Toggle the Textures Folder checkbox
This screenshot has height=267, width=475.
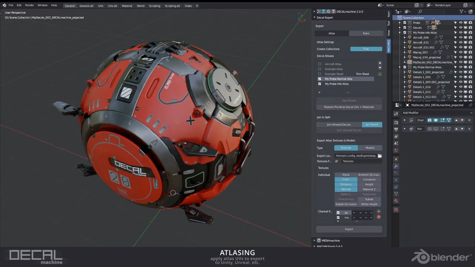[337, 161]
